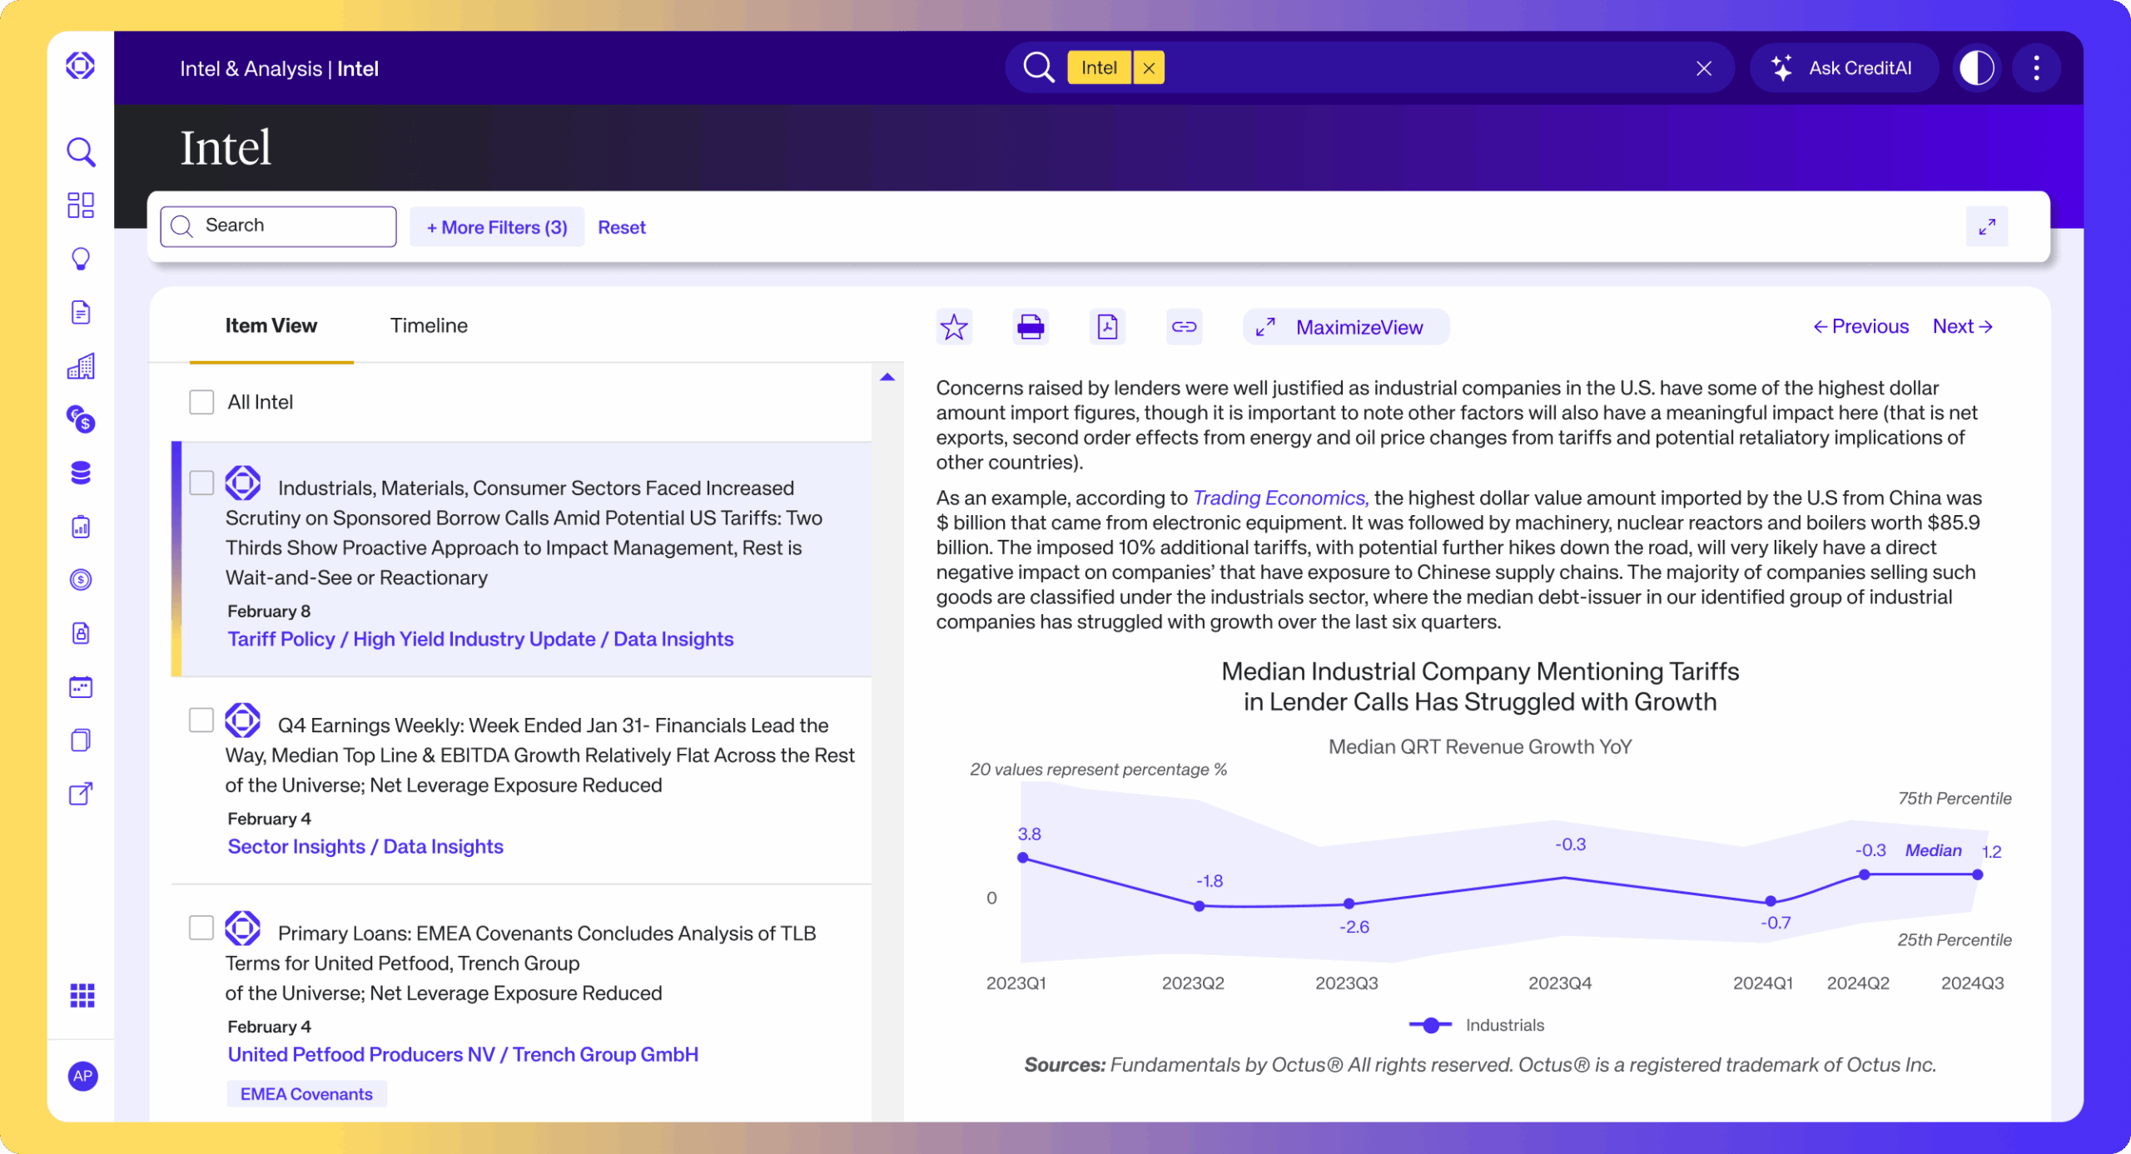Follow the Trading Economics link
2131x1154 pixels.
point(1279,498)
